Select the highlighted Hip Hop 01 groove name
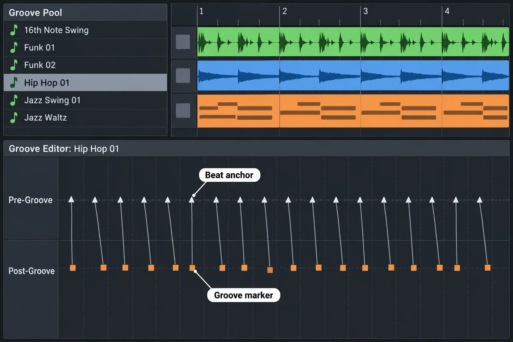This screenshot has height=342, width=513. (x=47, y=82)
